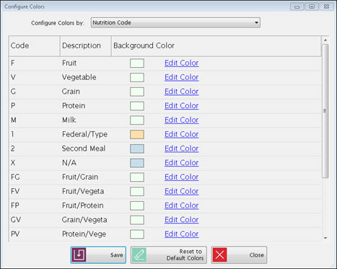
Task: Click the red X icon on Close button
Action: tap(219, 255)
